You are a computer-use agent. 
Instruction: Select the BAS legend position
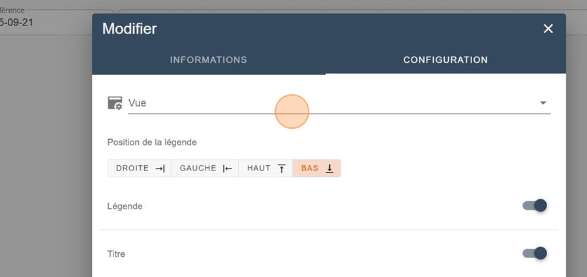(316, 169)
